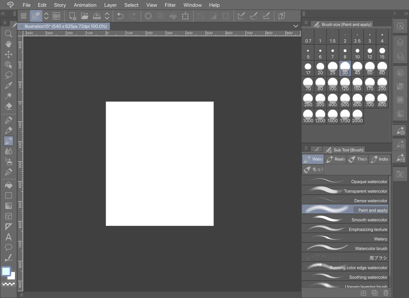
Task: Open Layers panel icon in right dock
Action: click(x=400, y=43)
